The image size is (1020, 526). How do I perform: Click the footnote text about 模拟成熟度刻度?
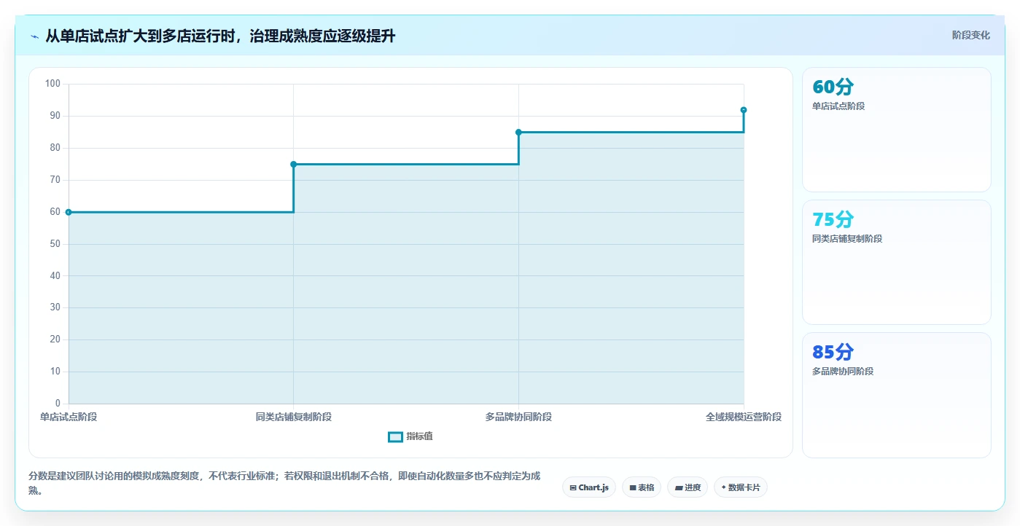coord(284,483)
